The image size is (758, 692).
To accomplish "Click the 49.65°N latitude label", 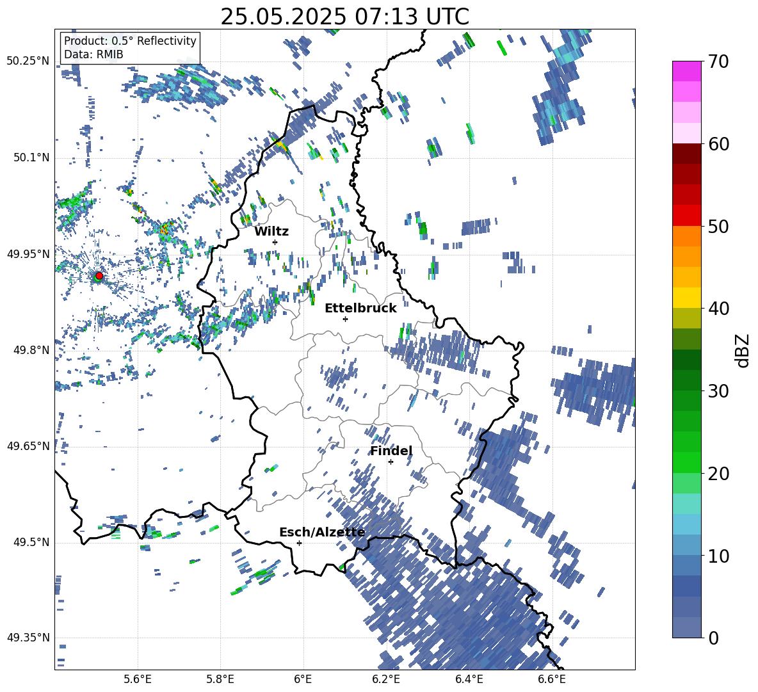I will [28, 446].
